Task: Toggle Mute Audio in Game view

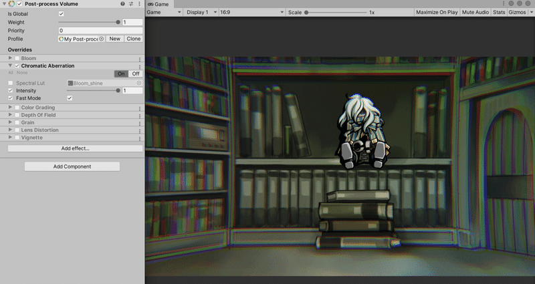Action: coord(475,12)
